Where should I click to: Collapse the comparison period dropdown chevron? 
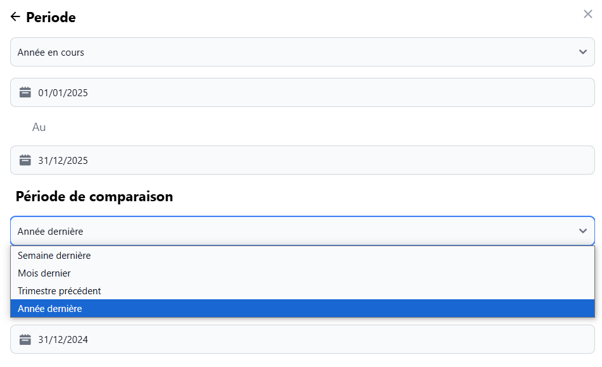pos(583,231)
